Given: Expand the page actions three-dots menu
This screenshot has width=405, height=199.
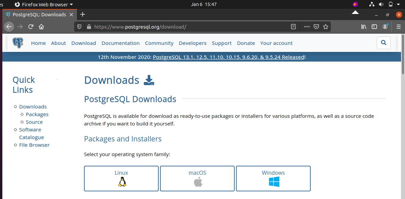Looking at the screenshot, I should pyautogui.click(x=307, y=27).
